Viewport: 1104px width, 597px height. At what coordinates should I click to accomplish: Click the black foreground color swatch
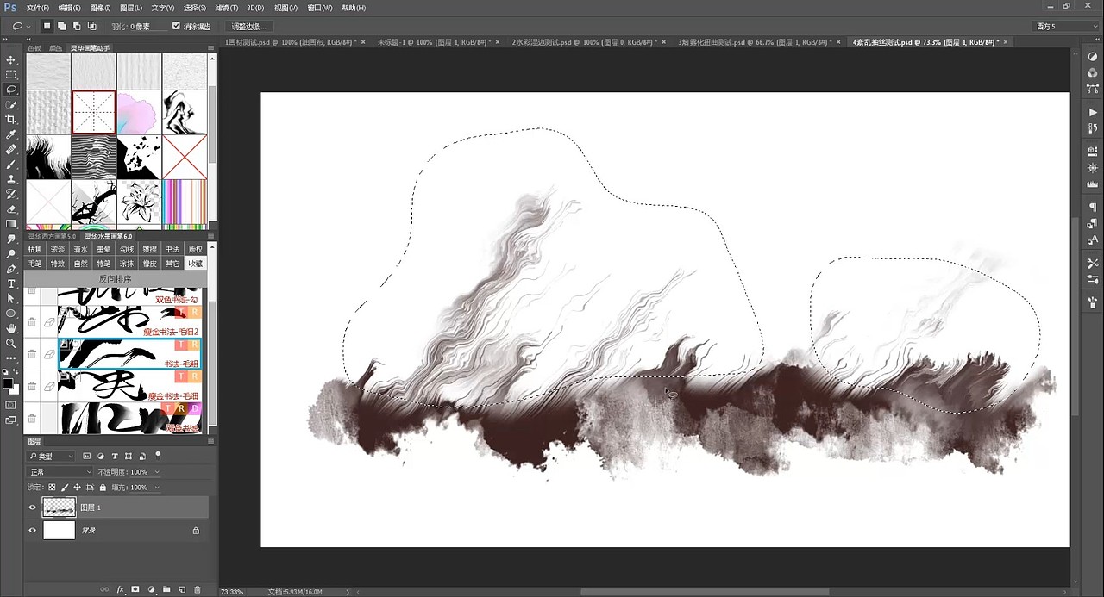point(8,383)
